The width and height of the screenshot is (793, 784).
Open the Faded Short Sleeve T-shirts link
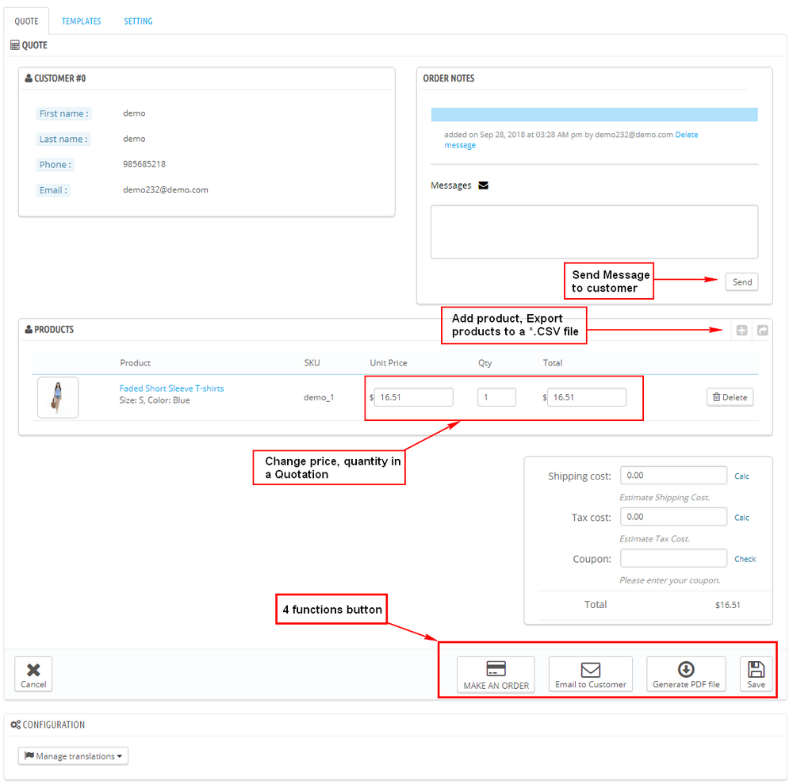tap(171, 388)
